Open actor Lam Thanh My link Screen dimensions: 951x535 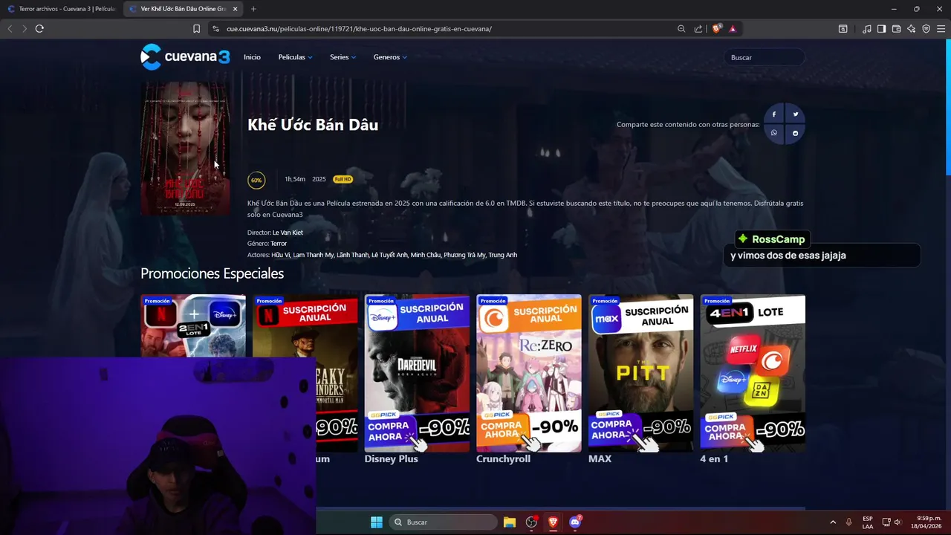(x=314, y=255)
